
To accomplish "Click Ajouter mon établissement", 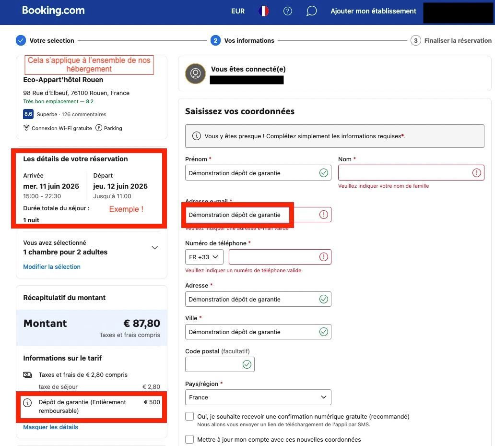I will coord(374,11).
